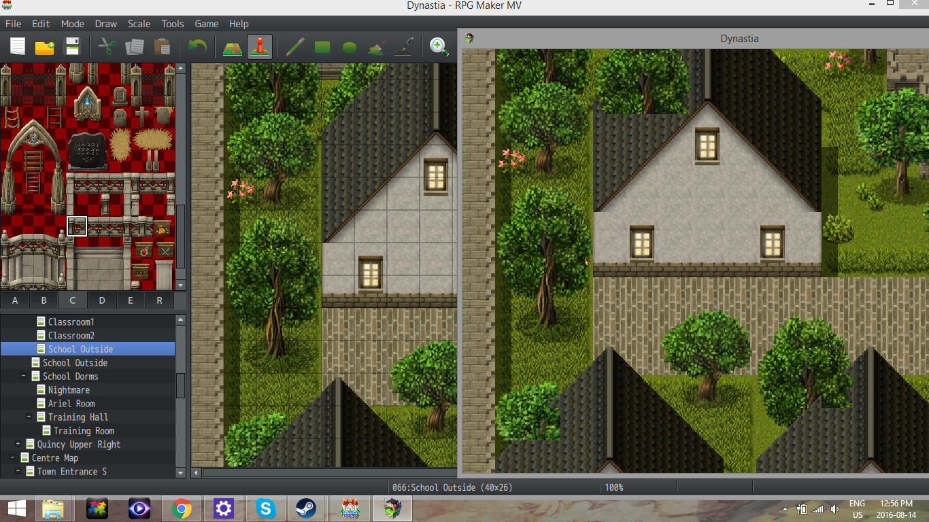Open a project using the folder icon
This screenshot has width=929, height=522.
(44, 47)
